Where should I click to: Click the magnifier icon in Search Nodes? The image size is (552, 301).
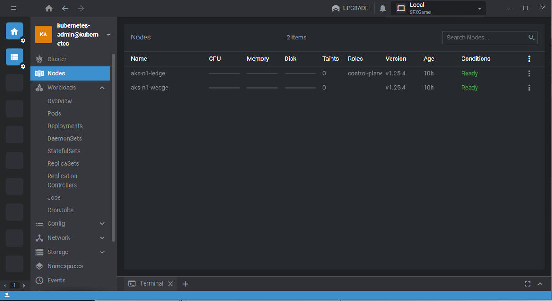pos(531,38)
